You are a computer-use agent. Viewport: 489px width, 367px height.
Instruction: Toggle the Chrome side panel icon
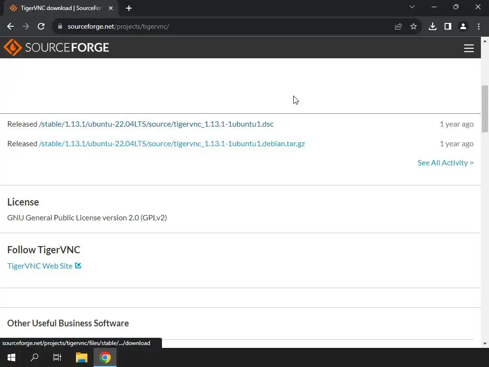[x=448, y=27]
